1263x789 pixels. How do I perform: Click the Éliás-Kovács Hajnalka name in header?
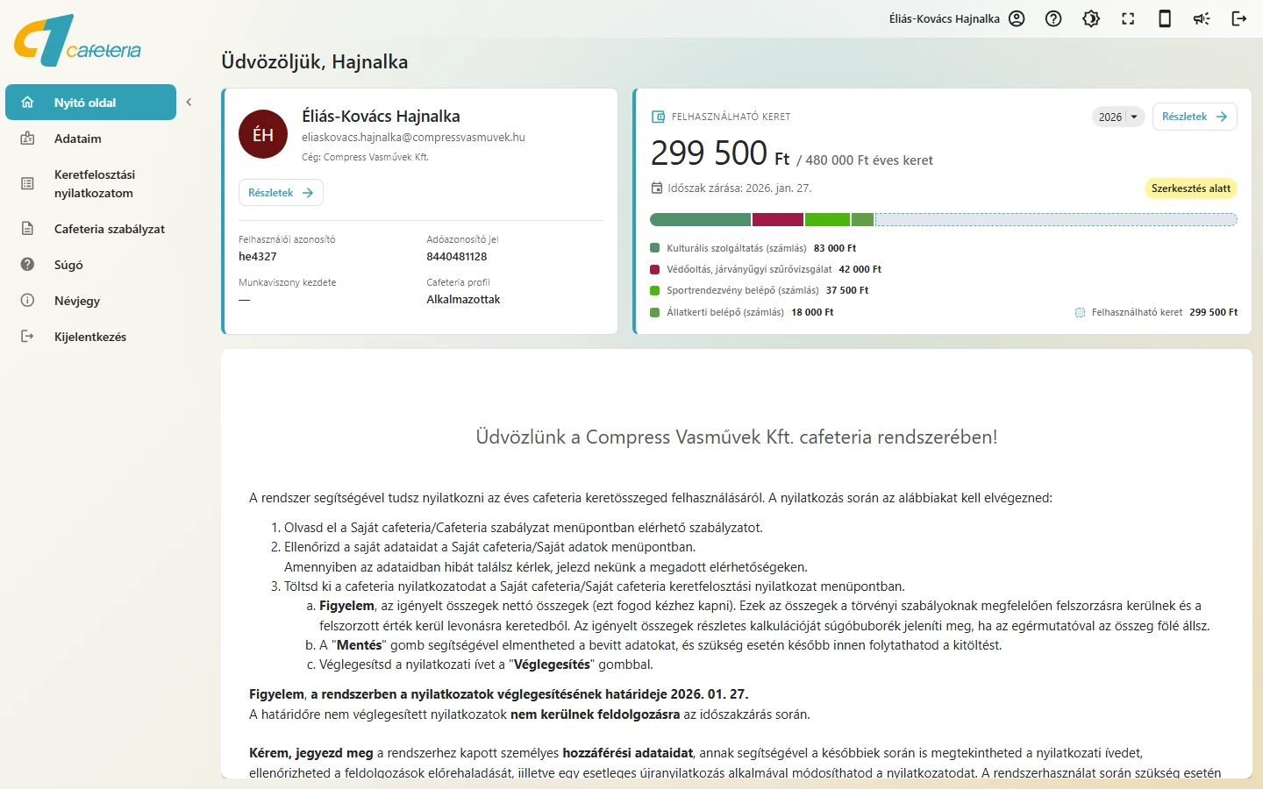pos(945,18)
